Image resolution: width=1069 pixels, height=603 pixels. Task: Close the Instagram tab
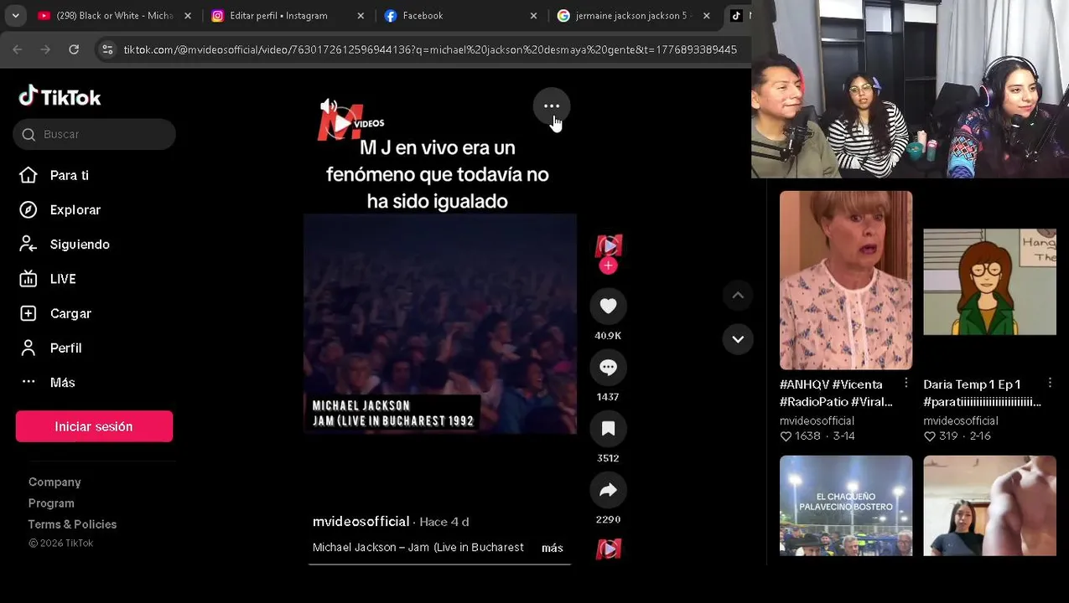pos(361,16)
